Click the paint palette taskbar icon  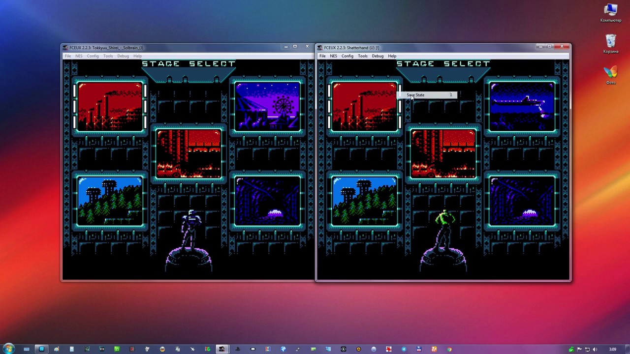[x=57, y=349]
